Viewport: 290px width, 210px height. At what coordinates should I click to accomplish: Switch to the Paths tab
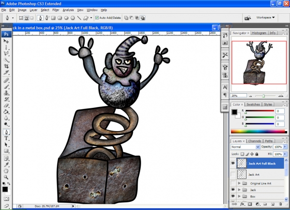pos(269,141)
